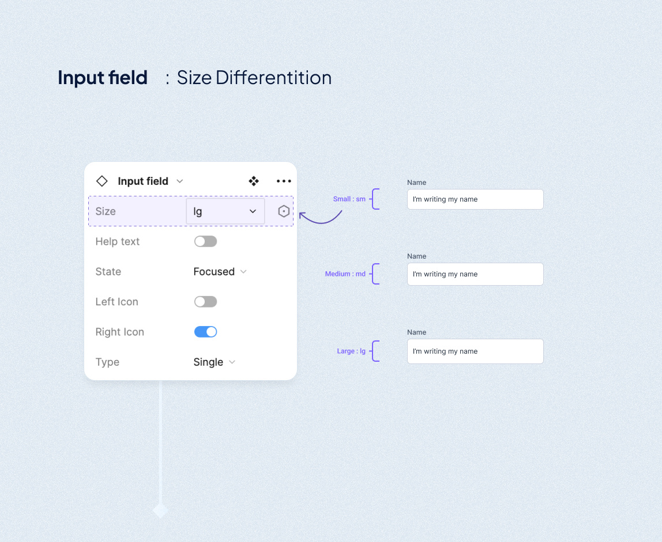Image resolution: width=662 pixels, height=542 pixels.
Task: Expand the Type dropdown showing Single
Action: 214,362
